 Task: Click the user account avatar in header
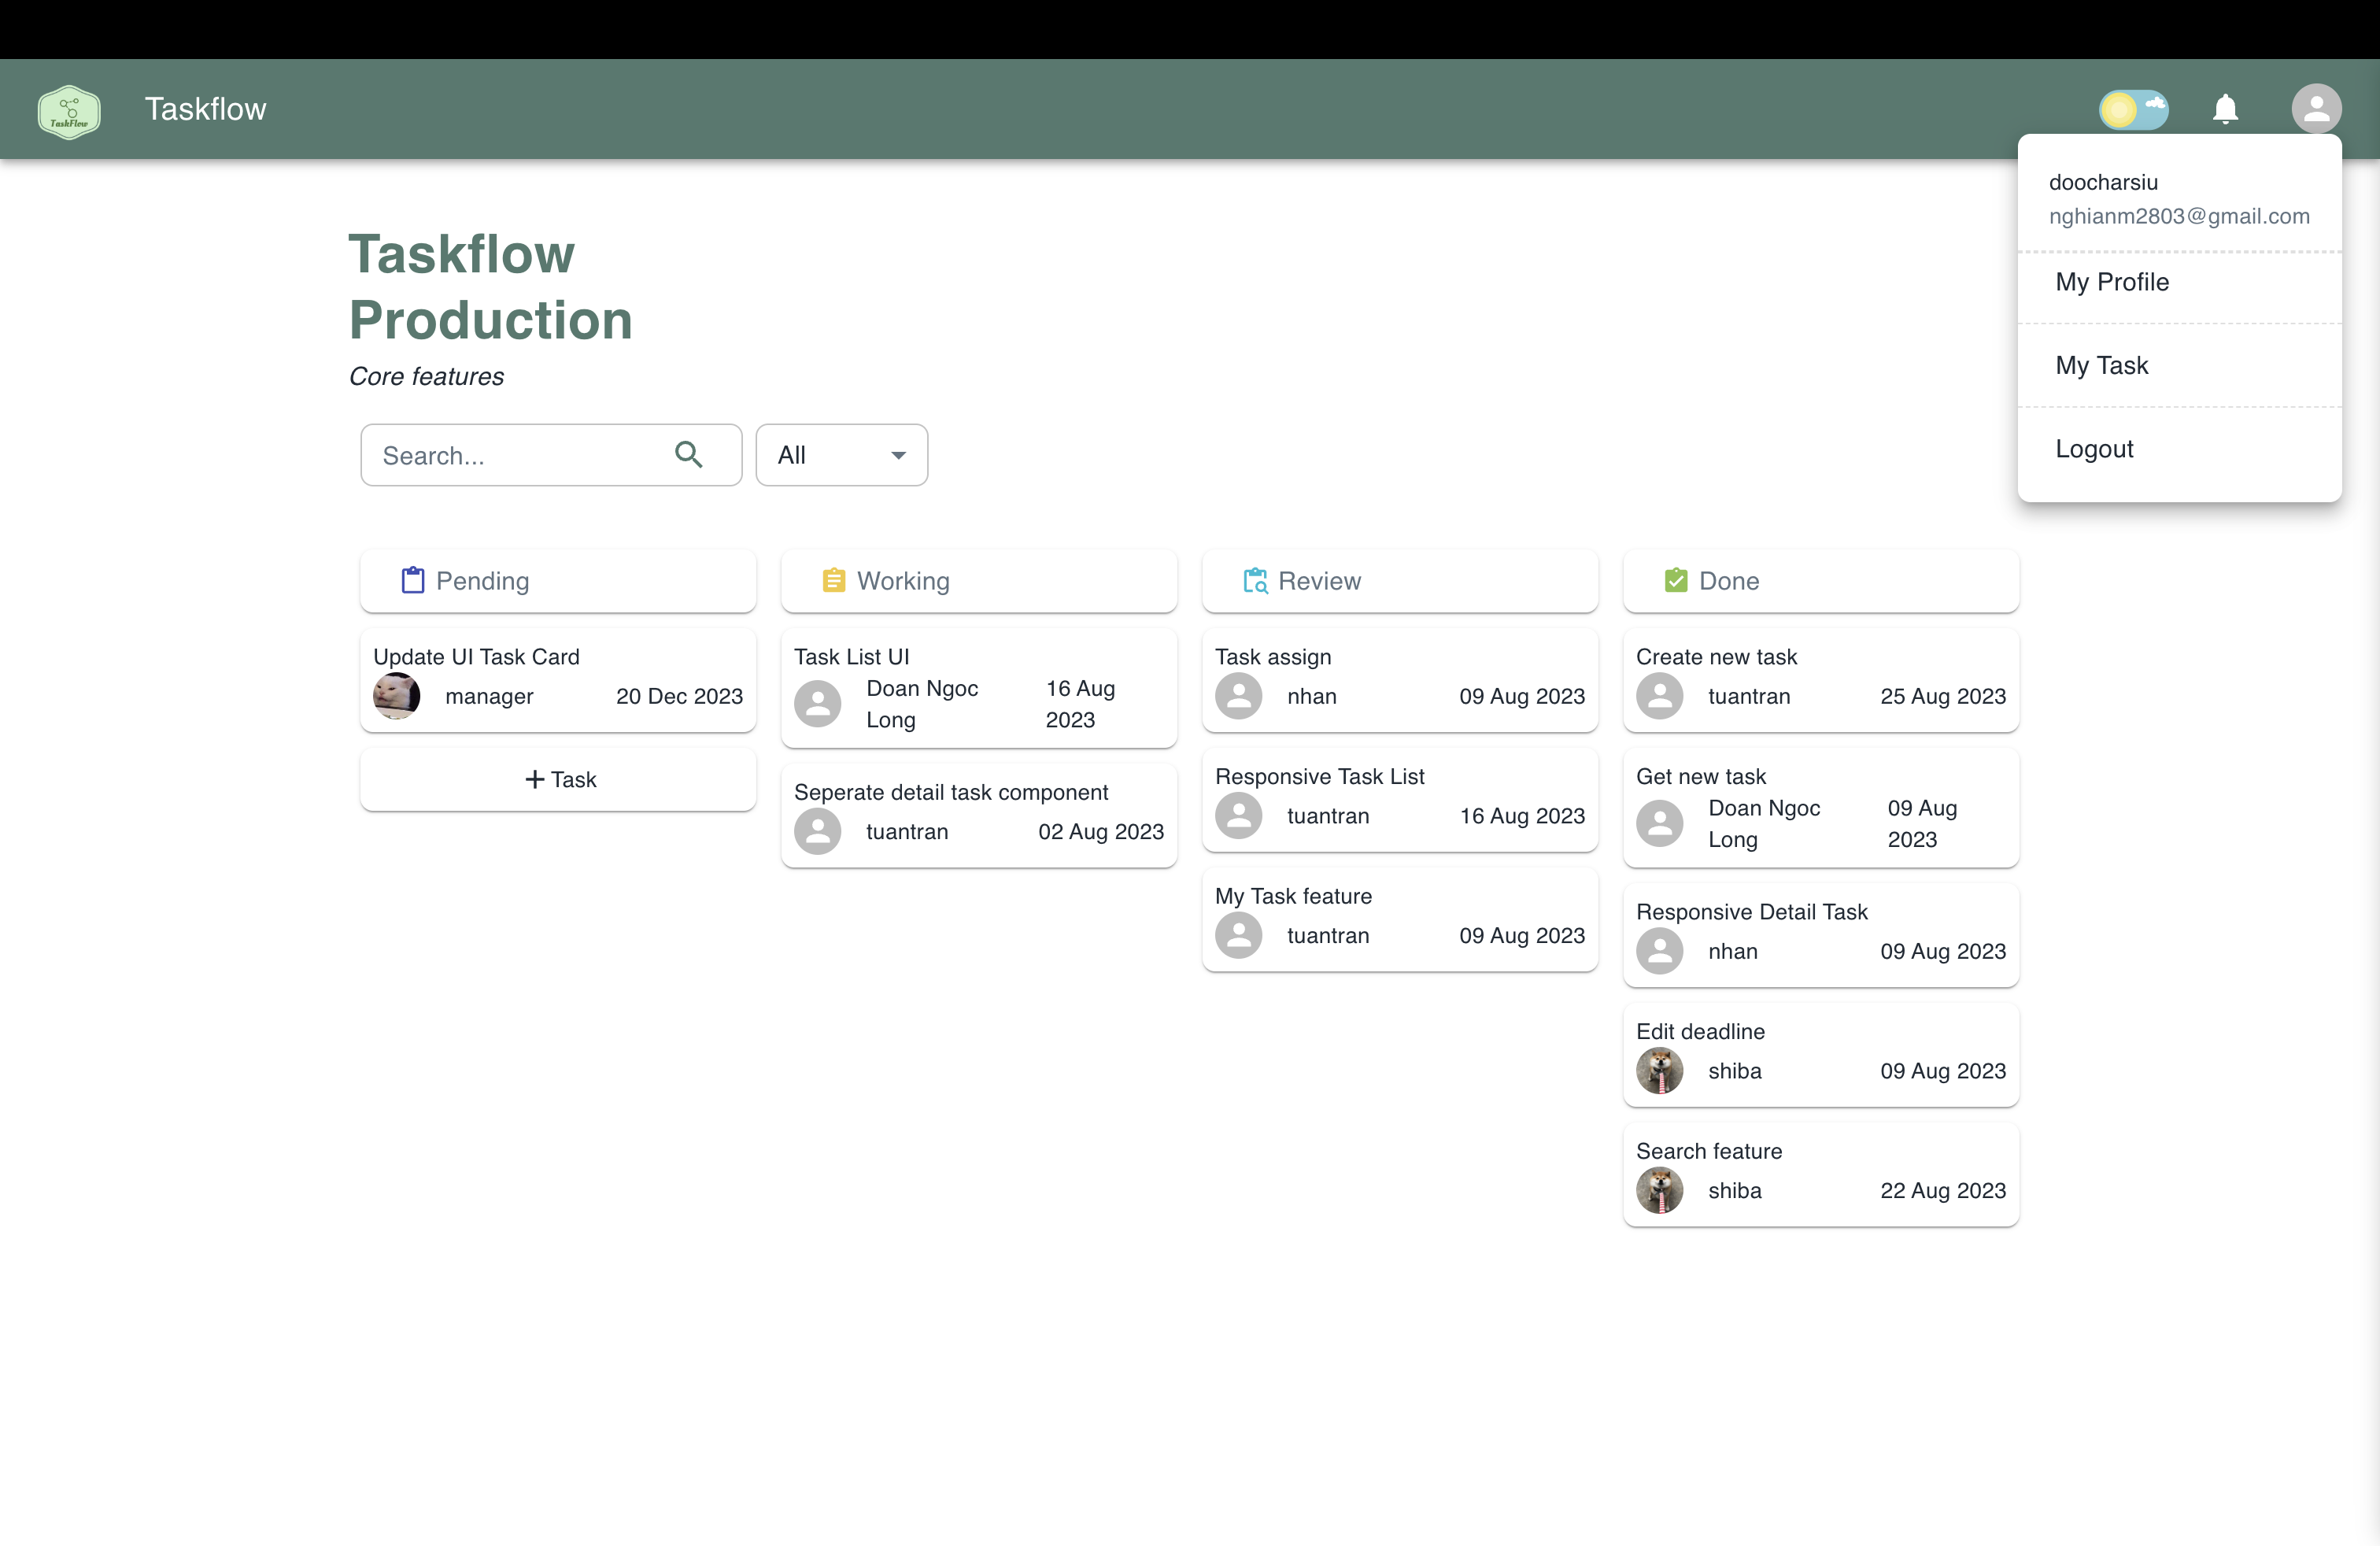pos(2316,108)
